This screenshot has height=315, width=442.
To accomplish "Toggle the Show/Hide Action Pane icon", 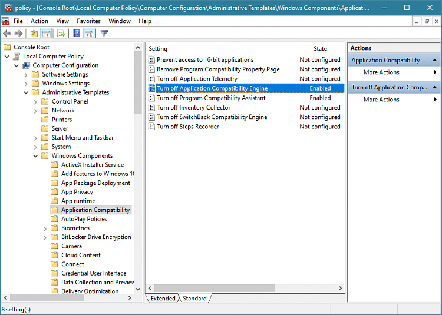I will [x=89, y=34].
